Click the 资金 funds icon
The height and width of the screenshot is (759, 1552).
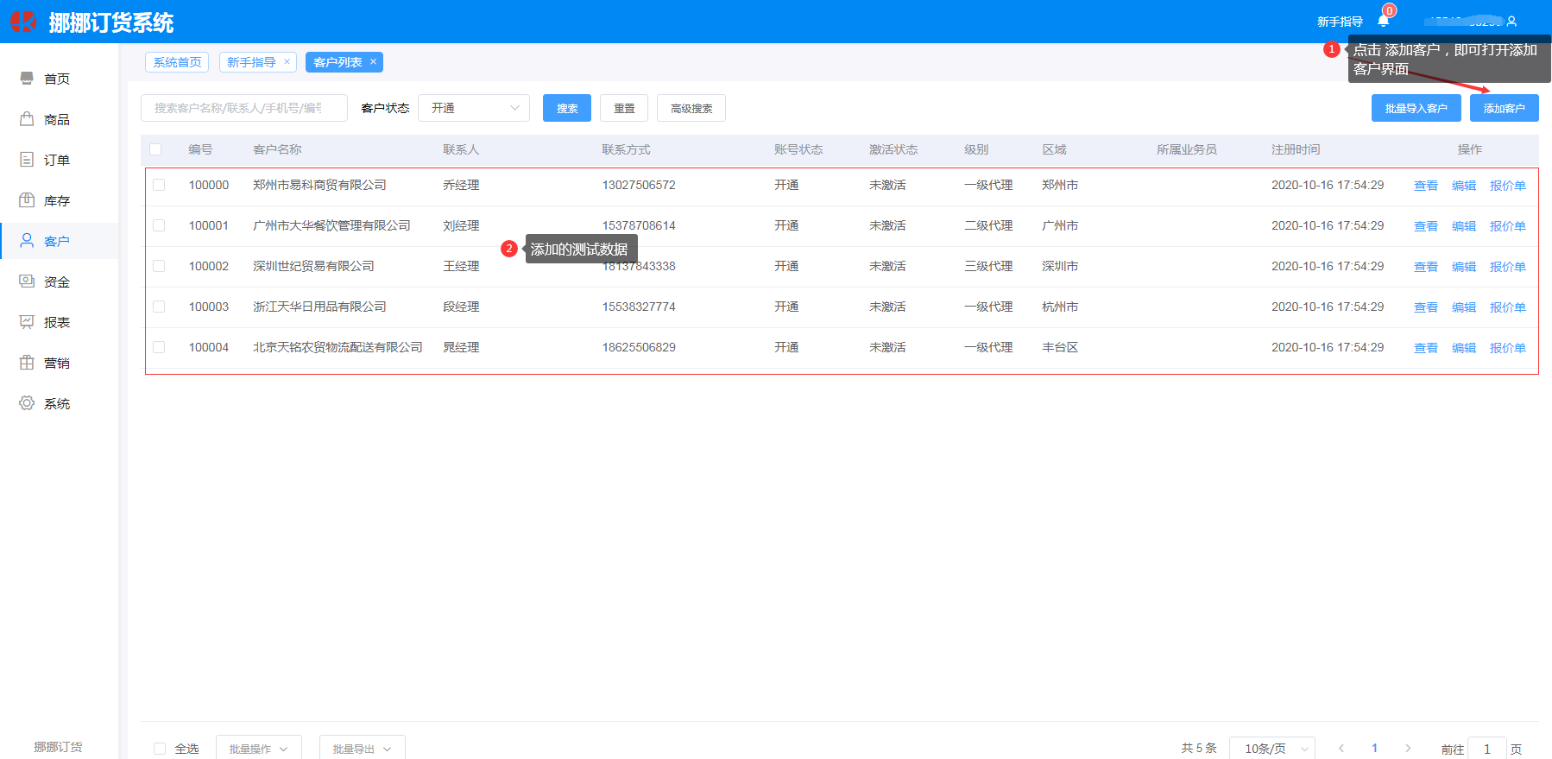pos(27,281)
